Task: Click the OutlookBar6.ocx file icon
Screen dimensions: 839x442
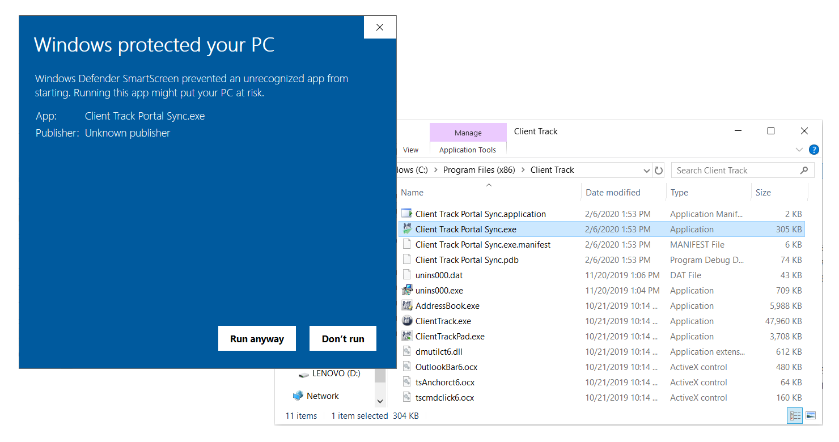Action: coord(406,367)
